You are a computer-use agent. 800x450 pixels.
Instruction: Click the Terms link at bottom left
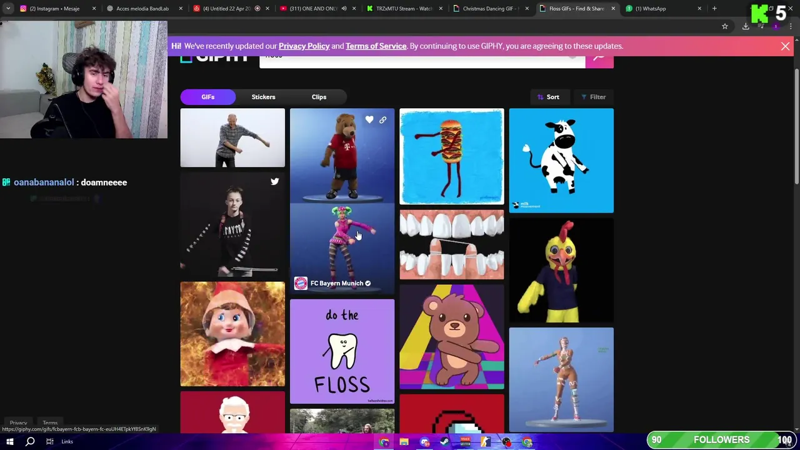point(50,423)
